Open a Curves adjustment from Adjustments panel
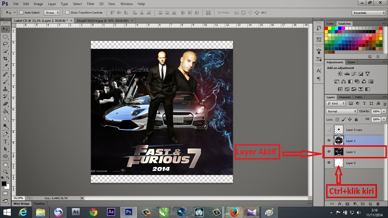The image size is (388, 218). (354, 73)
